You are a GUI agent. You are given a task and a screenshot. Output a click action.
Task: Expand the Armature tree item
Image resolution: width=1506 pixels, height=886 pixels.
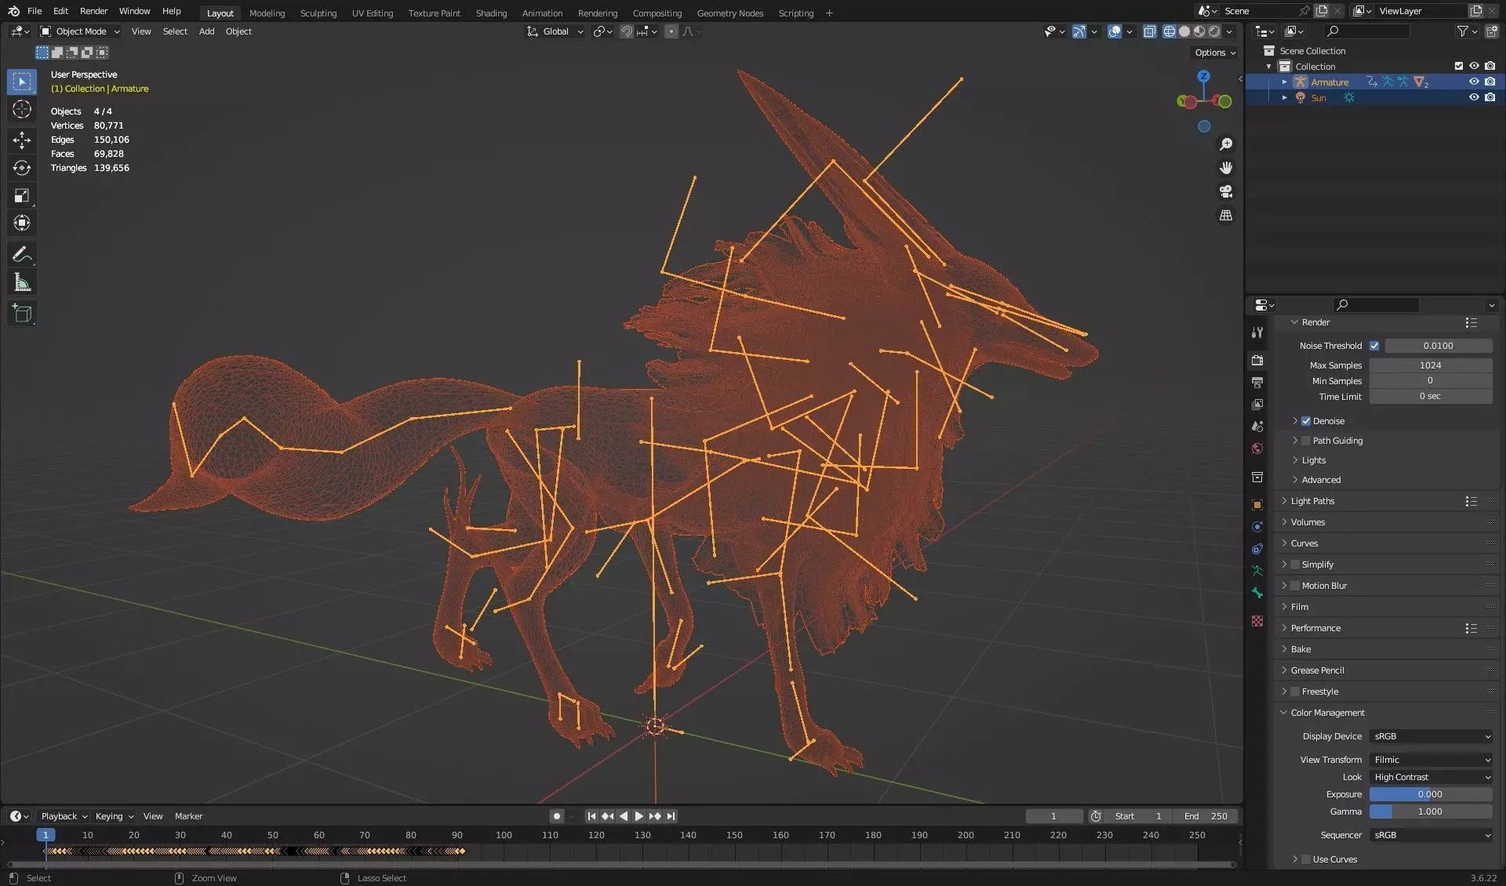pos(1284,82)
